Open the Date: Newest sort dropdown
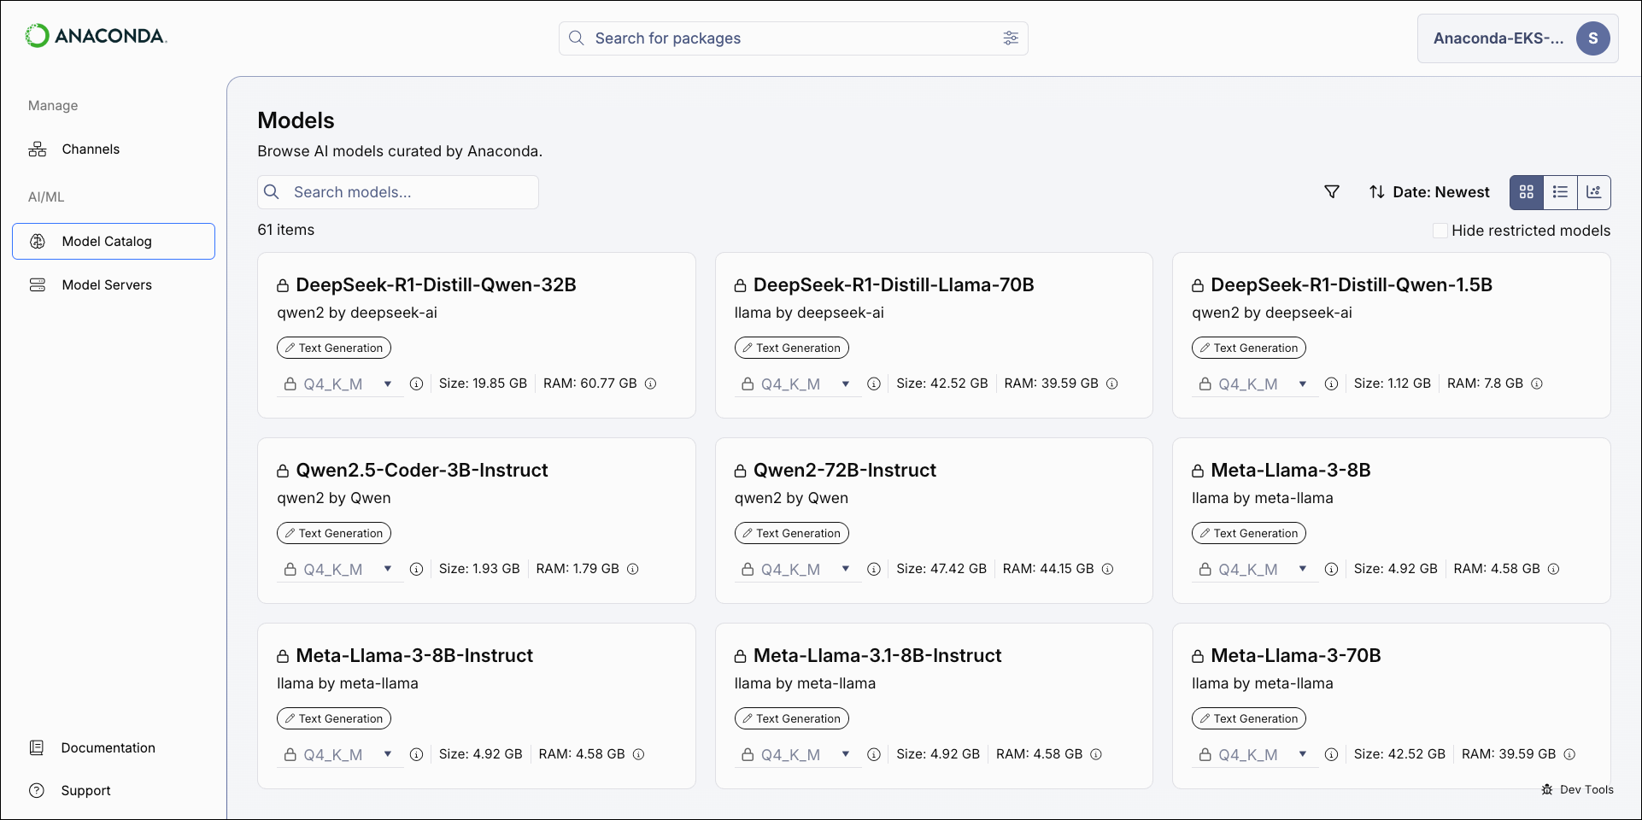The width and height of the screenshot is (1642, 820). click(x=1429, y=191)
